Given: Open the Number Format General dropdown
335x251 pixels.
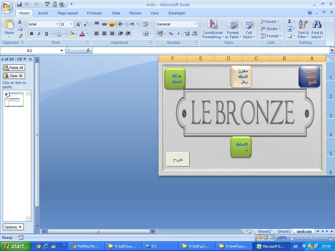Looking at the screenshot, I should (195, 24).
